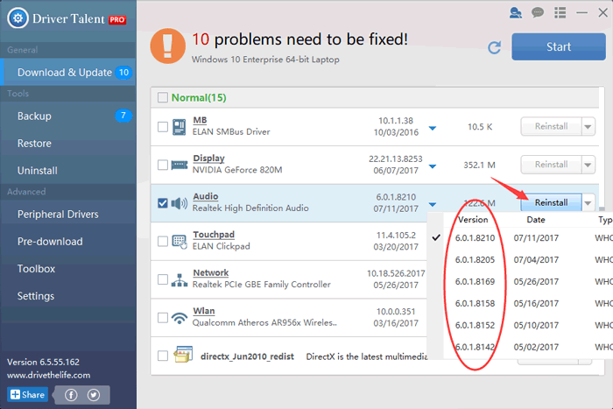Collapse Audio driver version dropdown arrow

(x=433, y=204)
